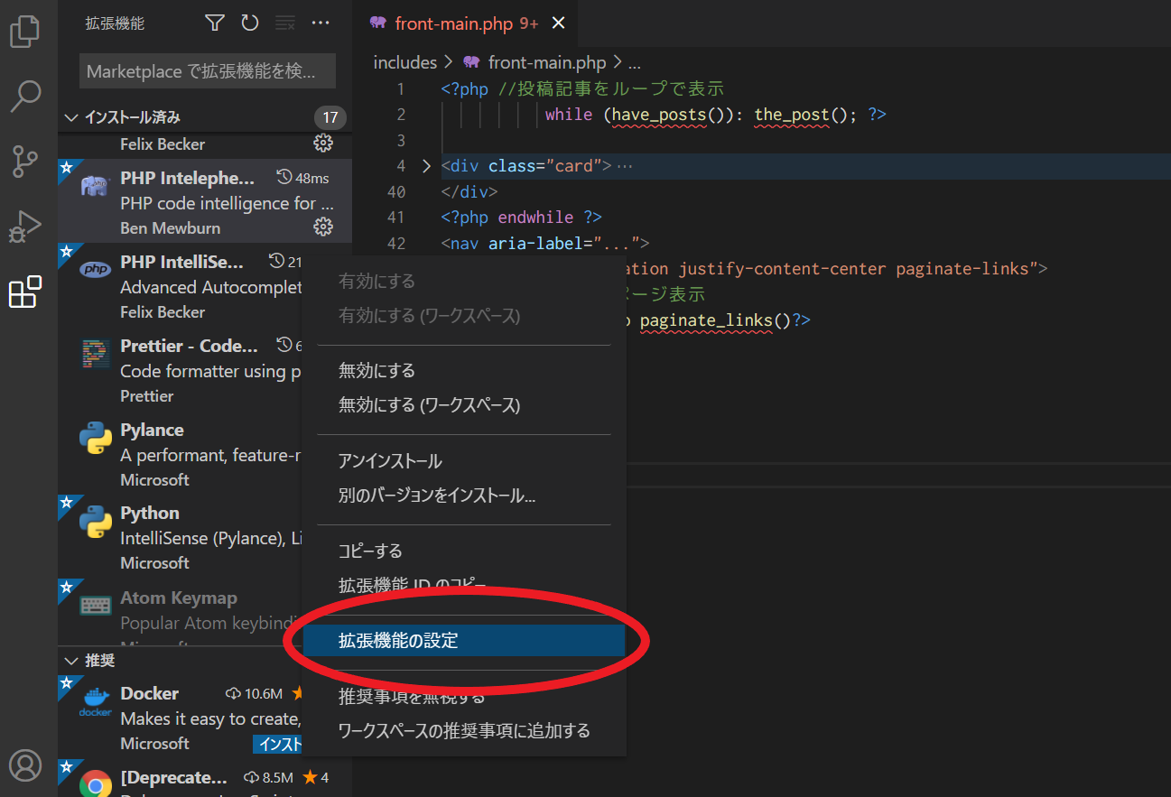Image resolution: width=1171 pixels, height=797 pixels.
Task: Select アンインストール from context menu
Action: [x=464, y=461]
